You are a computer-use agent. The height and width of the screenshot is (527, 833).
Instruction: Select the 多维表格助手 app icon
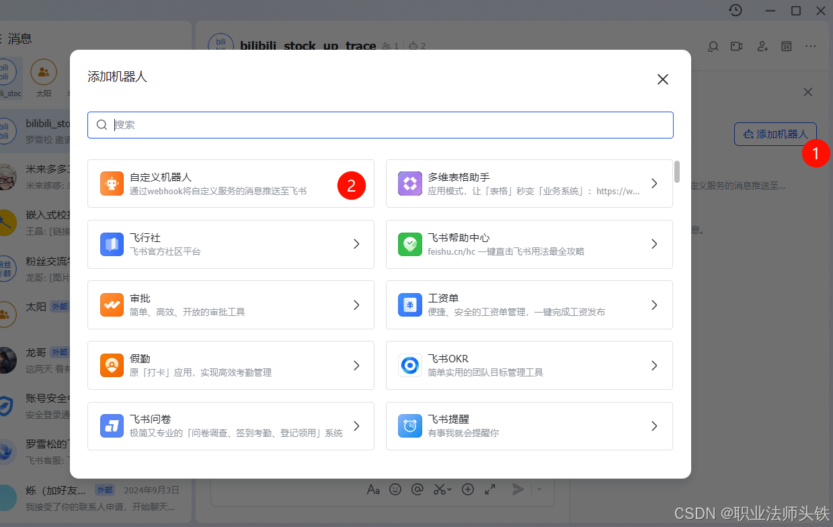(410, 184)
